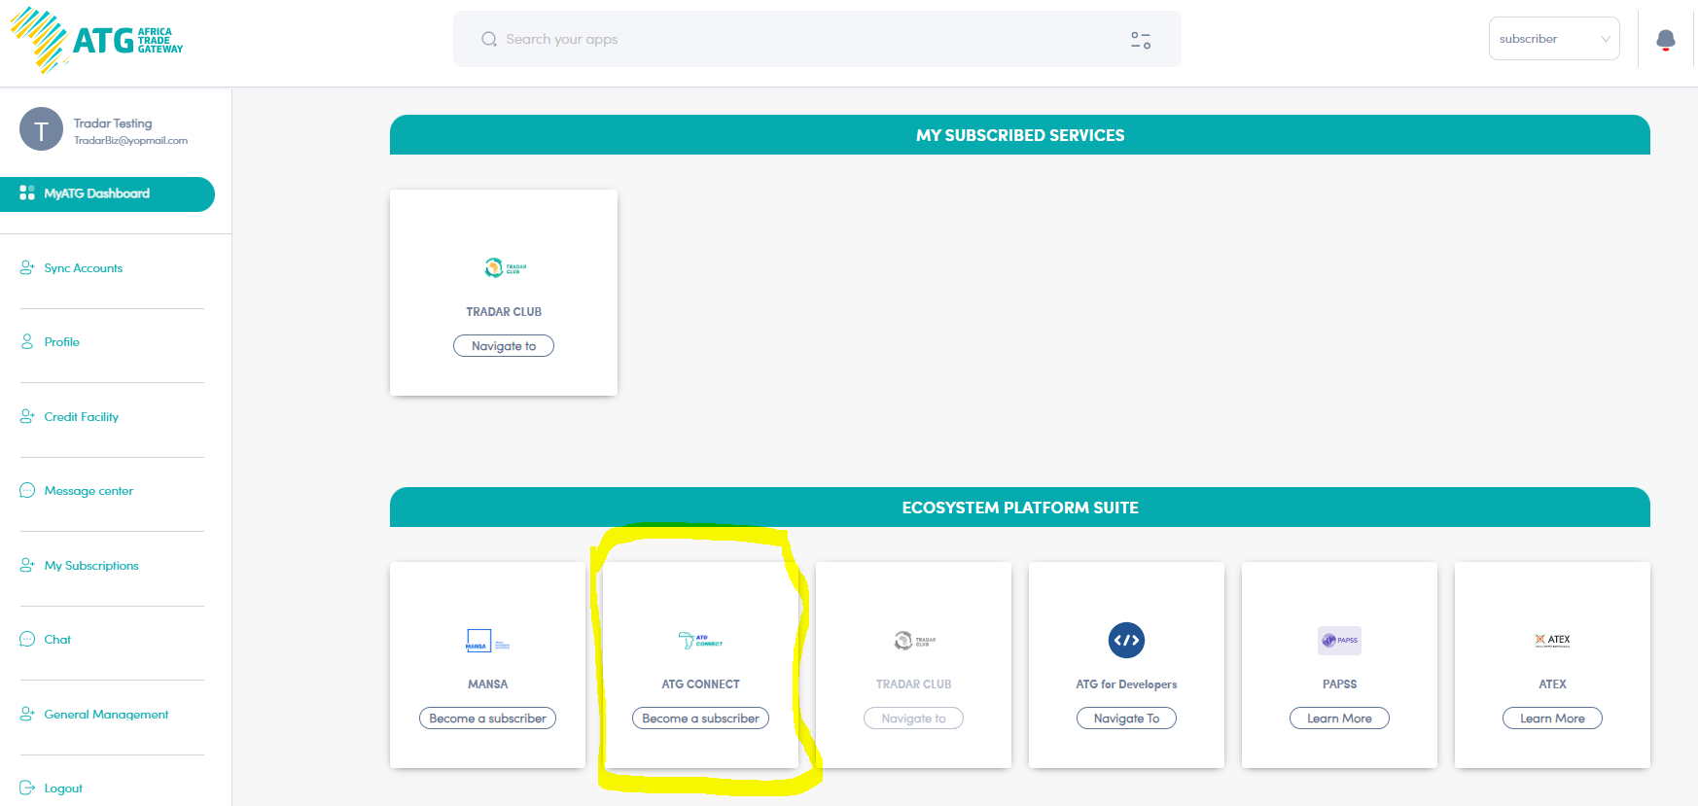This screenshot has height=806, width=1698.
Task: Click greyed Navigate to in ecosystem Tradar Club
Action: (x=913, y=718)
